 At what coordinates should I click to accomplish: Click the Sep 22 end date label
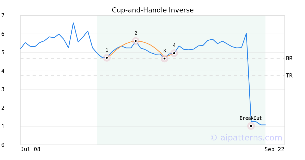[274, 149]
